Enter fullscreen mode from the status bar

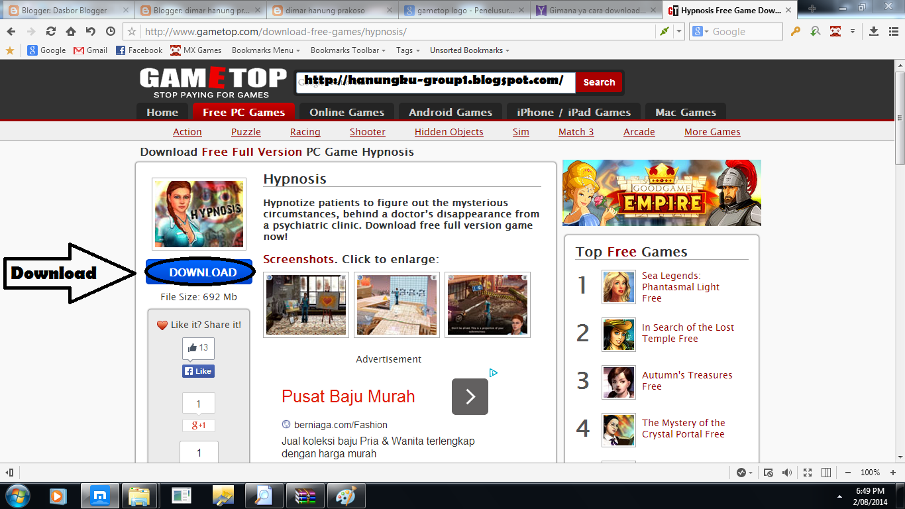click(x=807, y=473)
